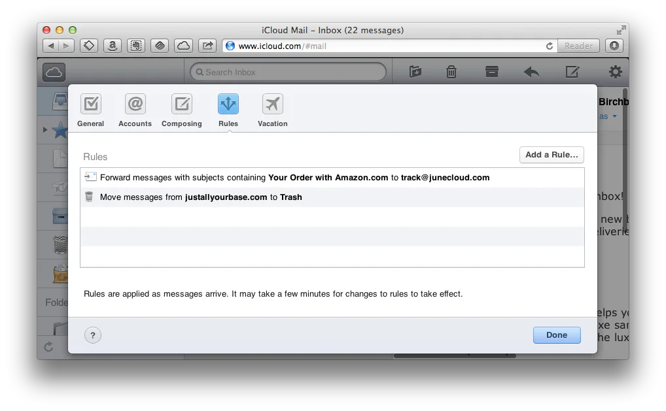The width and height of the screenshot is (666, 411).
Task: Click the move to folder icon
Action: 415,72
